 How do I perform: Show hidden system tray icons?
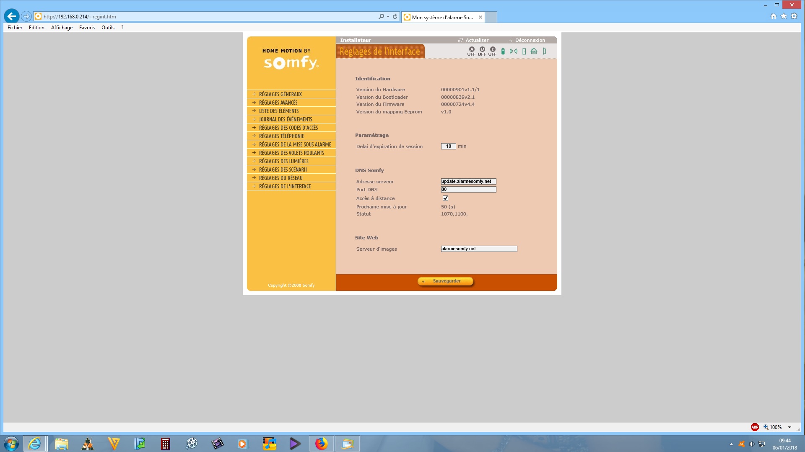731,444
